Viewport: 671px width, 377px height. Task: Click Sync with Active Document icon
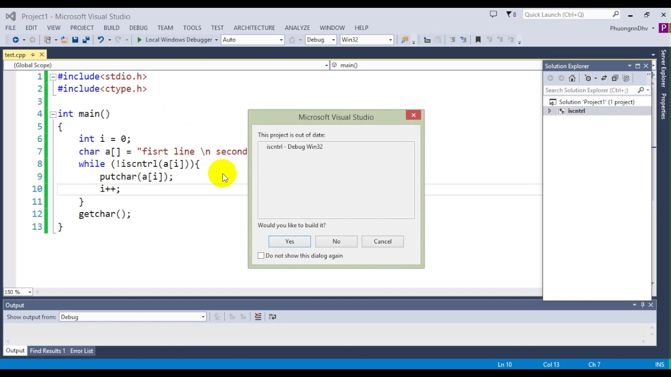pyautogui.click(x=604, y=79)
